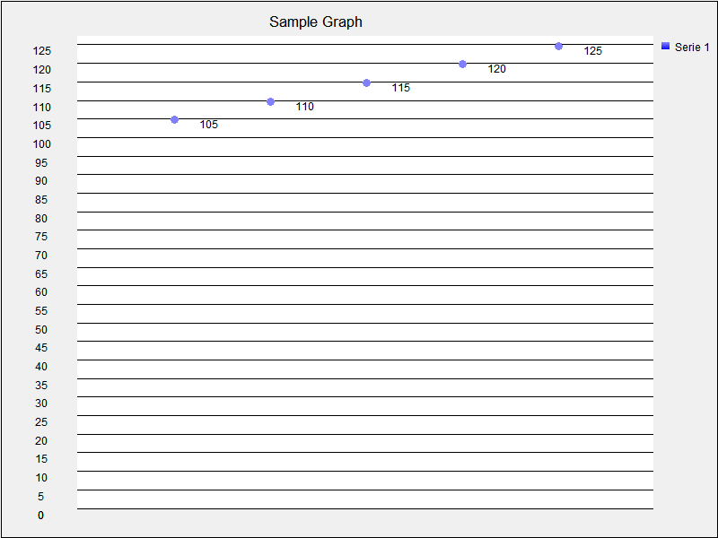
Task: Click the 120 data label text
Action: pos(496,67)
